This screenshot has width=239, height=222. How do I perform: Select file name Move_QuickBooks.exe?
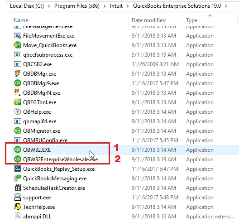(50, 45)
